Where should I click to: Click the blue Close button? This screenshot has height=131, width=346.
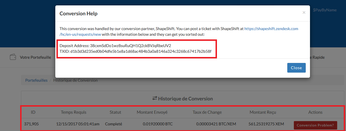pos(296,68)
